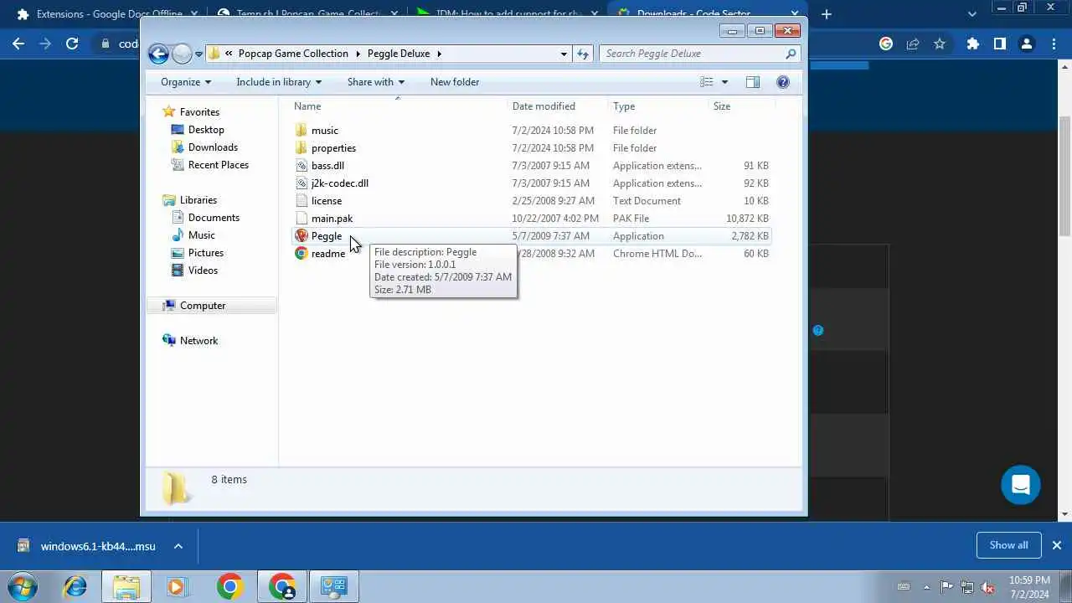Select the readme Chrome HTML icon
This screenshot has width=1072, height=603.
click(x=301, y=254)
